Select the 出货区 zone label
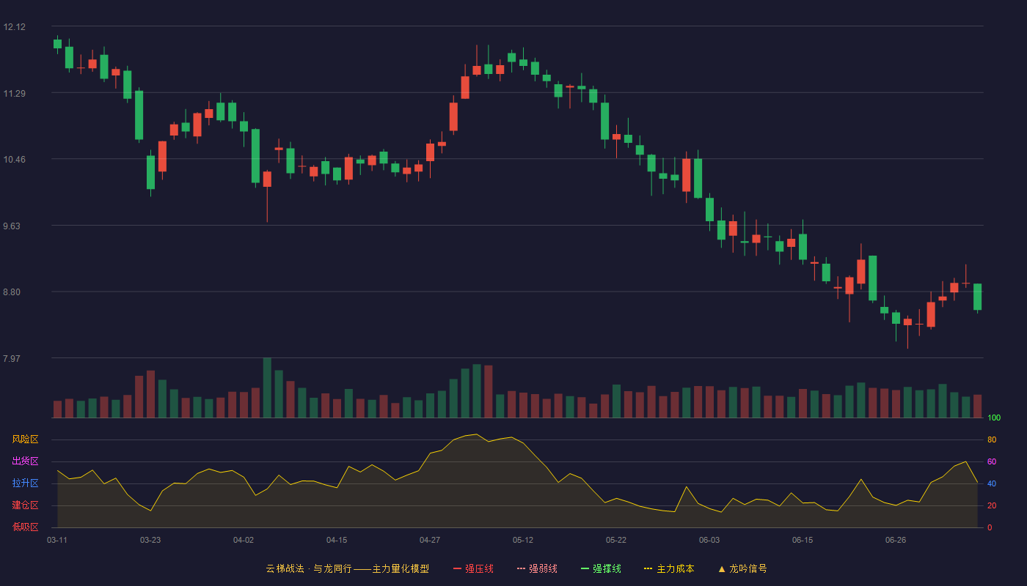 pyautogui.click(x=25, y=461)
